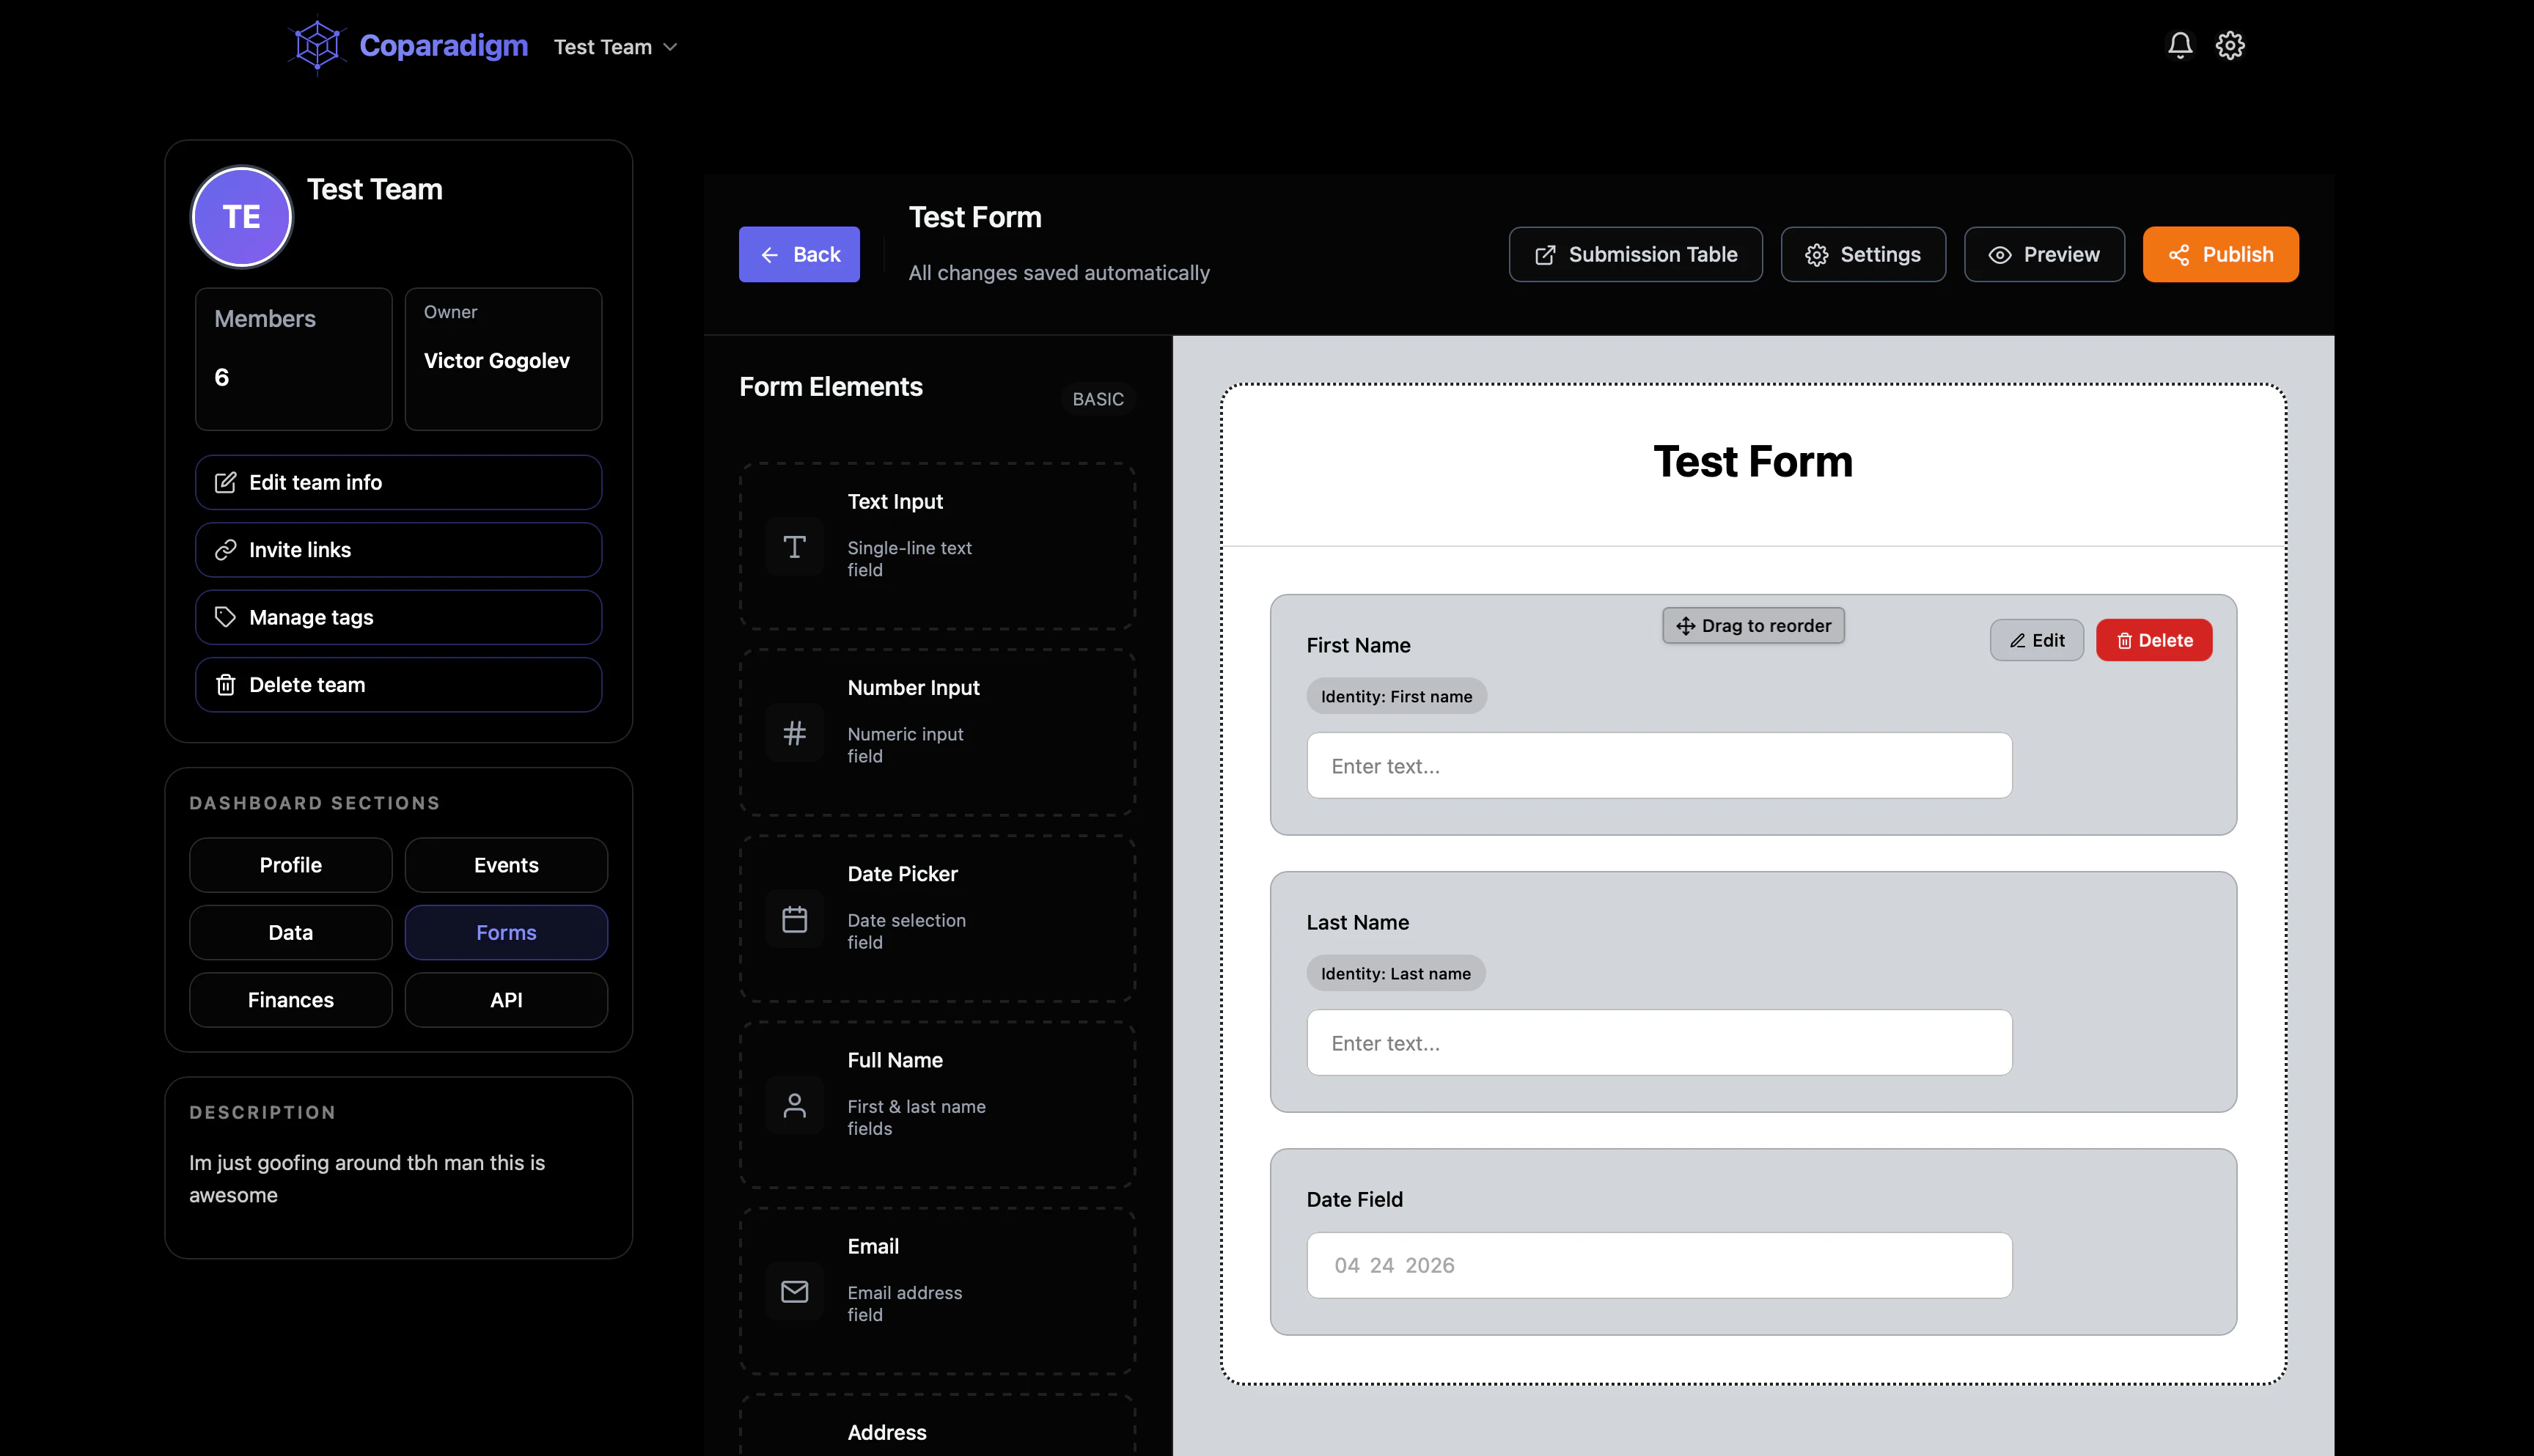Click the TE team avatar
This screenshot has width=2534, height=1456.
coord(242,216)
